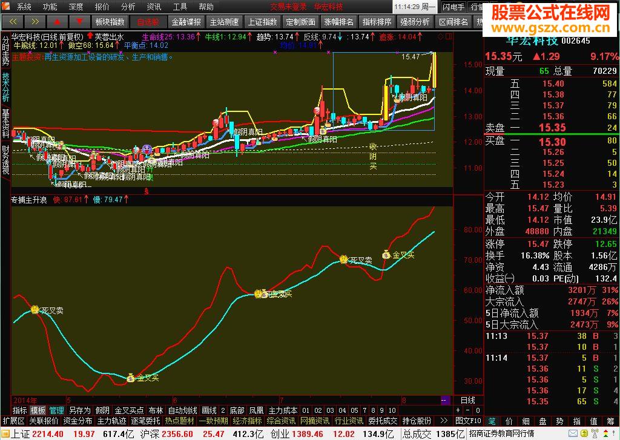The height and width of the screenshot is (440, 620).
Task: Click the 指标排序 toolbar button
Action: pos(377,22)
